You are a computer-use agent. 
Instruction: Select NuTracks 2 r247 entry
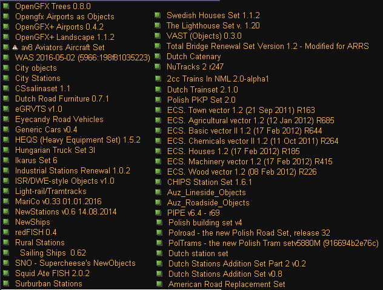pos(195,66)
